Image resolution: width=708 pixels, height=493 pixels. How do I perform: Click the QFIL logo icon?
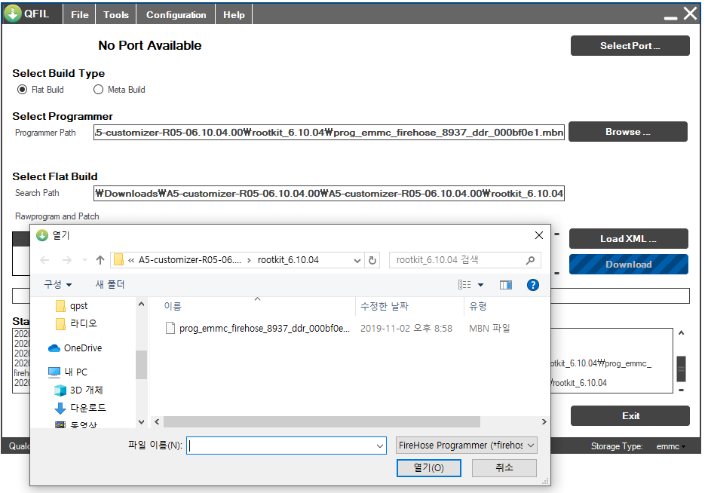[x=12, y=14]
